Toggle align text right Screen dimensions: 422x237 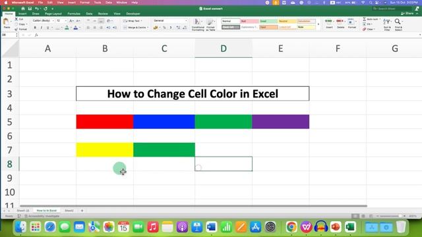coord(101,28)
